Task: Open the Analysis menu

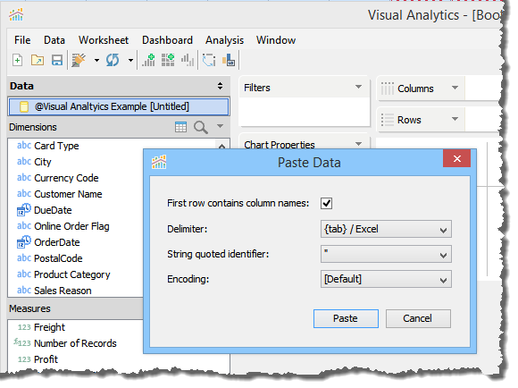Action: (225, 40)
